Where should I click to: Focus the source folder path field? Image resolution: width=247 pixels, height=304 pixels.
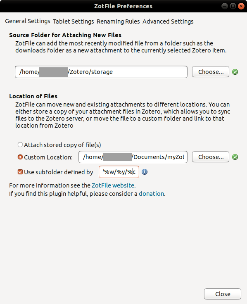101,72
